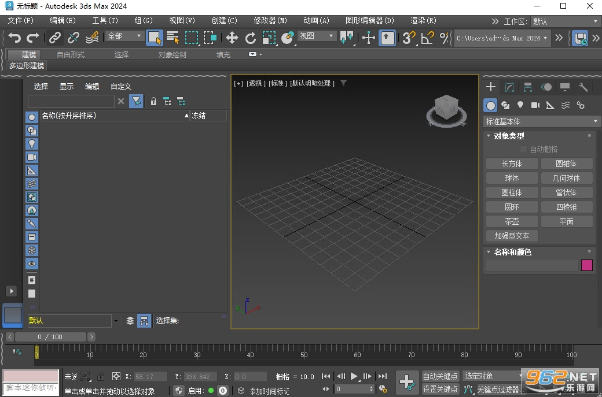The image size is (602, 397).
Task: Toggle 3D Snaps icon
Action: coord(409,38)
